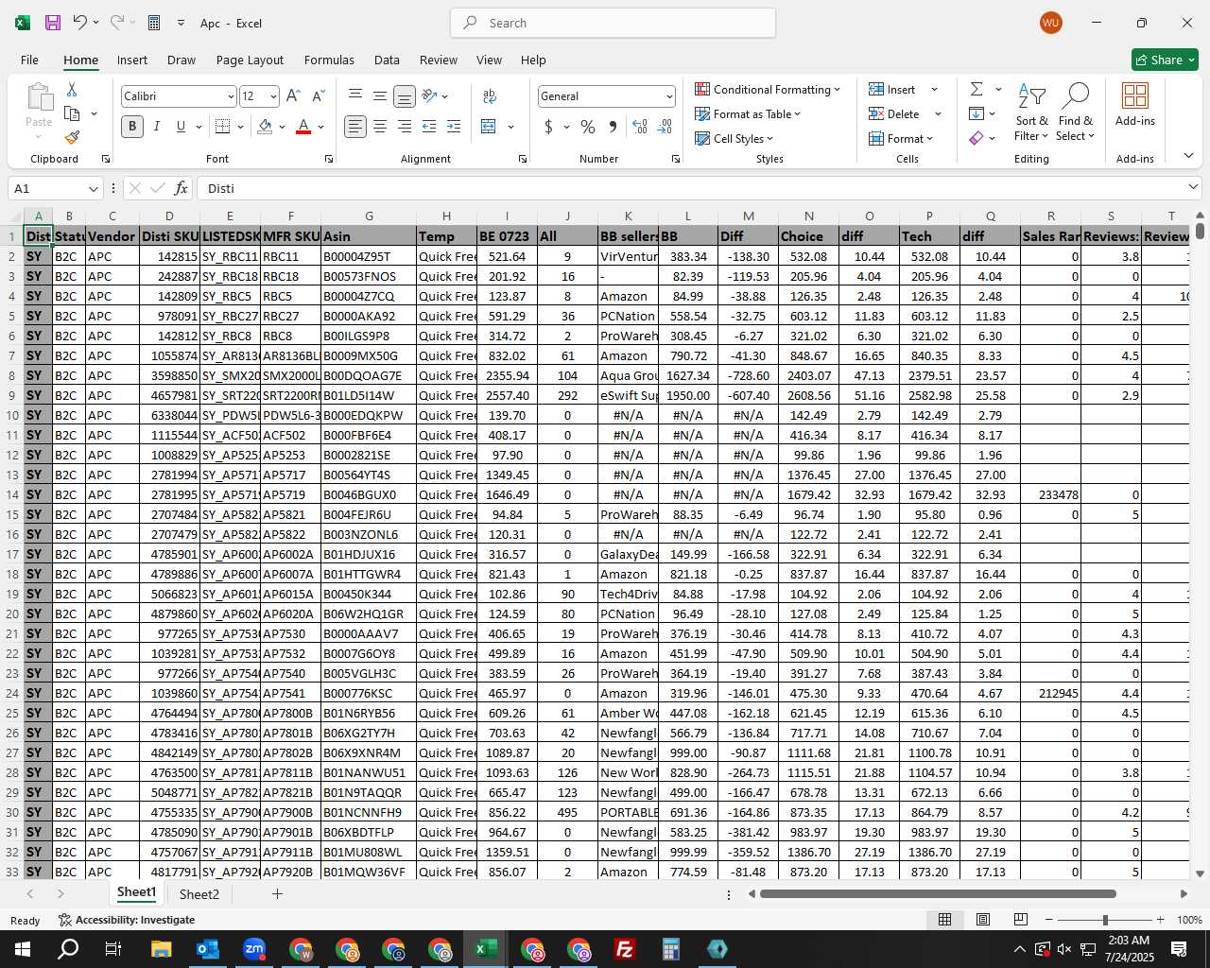Click the Cut scissors icon
Image resolution: width=1210 pixels, height=968 pixels.
point(72,89)
